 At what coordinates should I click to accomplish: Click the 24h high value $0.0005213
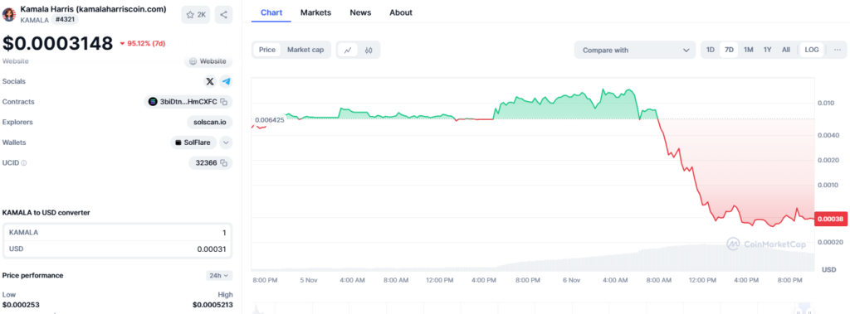212,306
